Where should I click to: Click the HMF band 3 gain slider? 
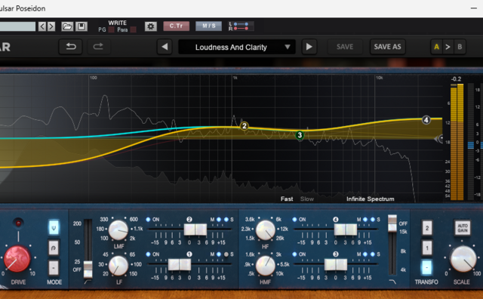tap(336, 264)
